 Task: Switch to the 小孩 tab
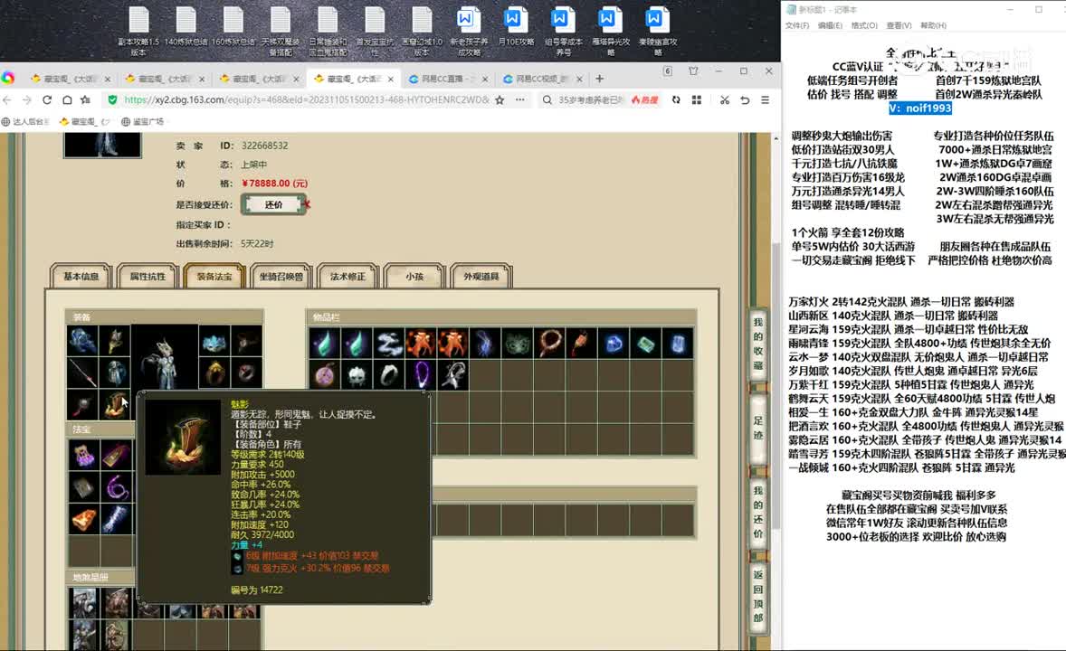pos(414,277)
